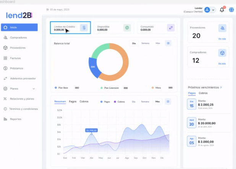The width and height of the screenshot is (236, 169).
Task: Click Ver más under Proveedores count
Action: pos(222,39)
